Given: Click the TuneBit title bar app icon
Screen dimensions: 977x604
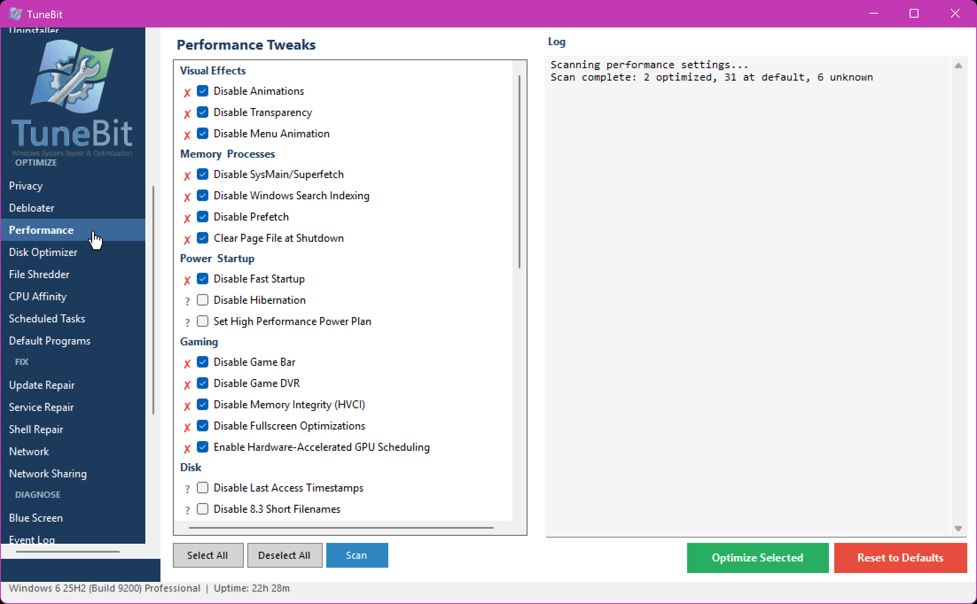Looking at the screenshot, I should (x=15, y=14).
